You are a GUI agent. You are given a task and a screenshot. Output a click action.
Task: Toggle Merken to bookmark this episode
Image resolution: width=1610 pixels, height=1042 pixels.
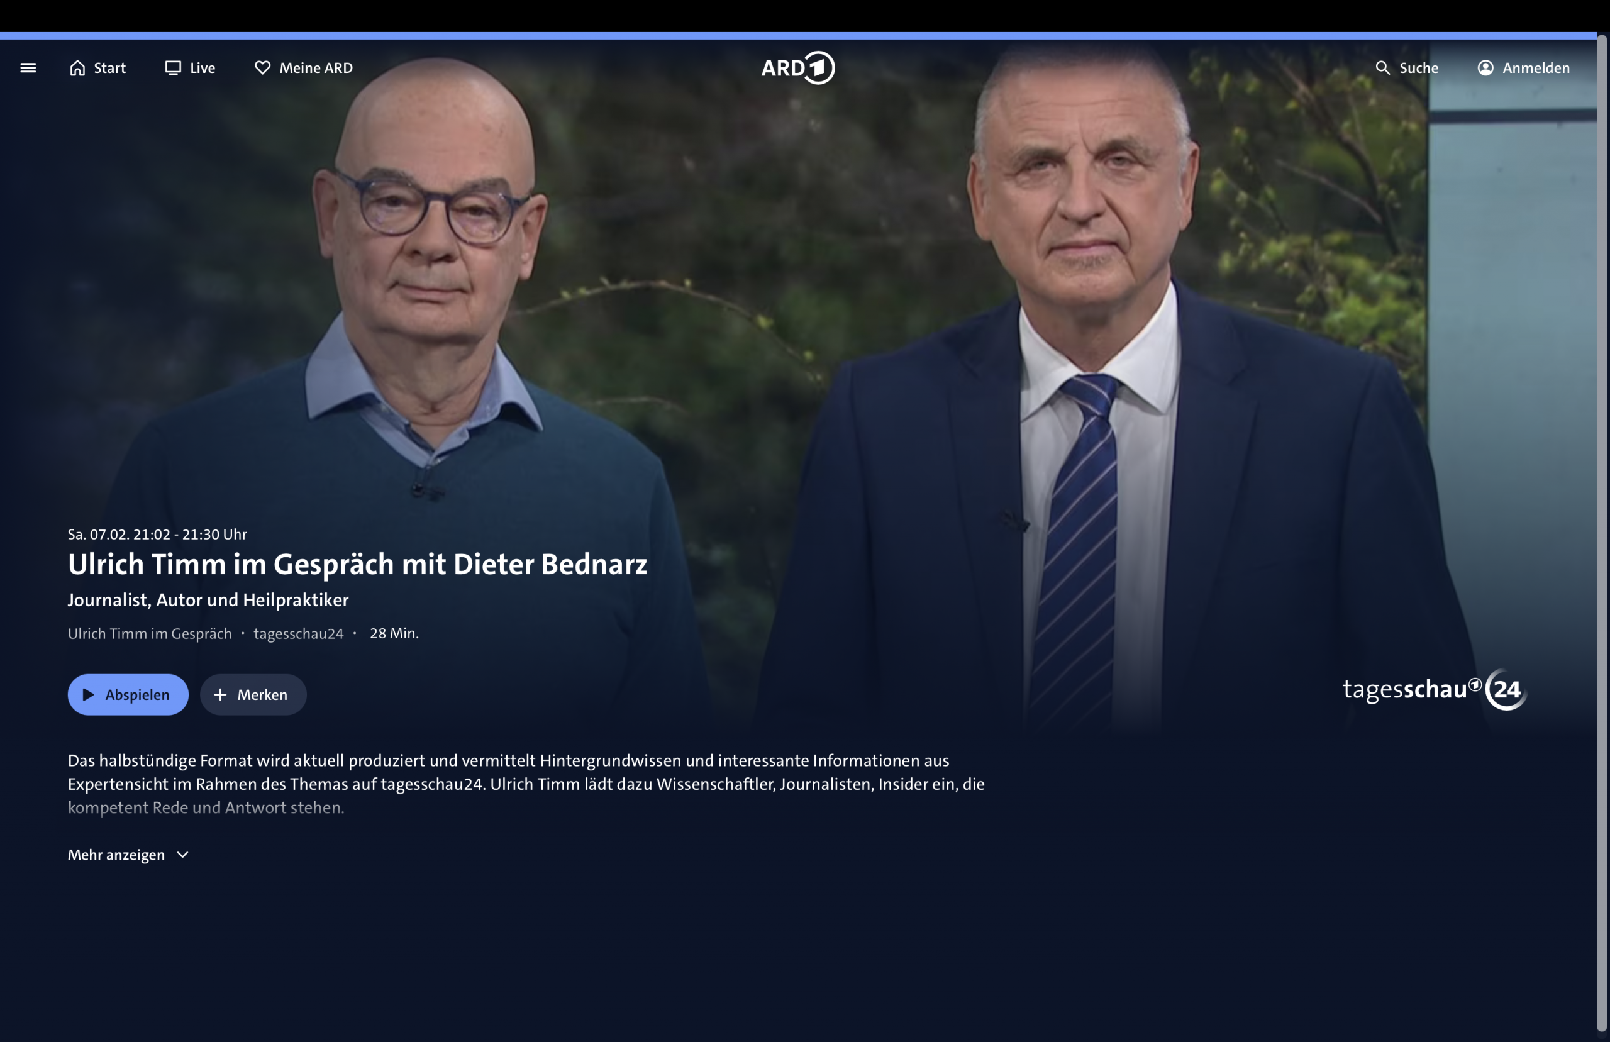click(x=253, y=694)
